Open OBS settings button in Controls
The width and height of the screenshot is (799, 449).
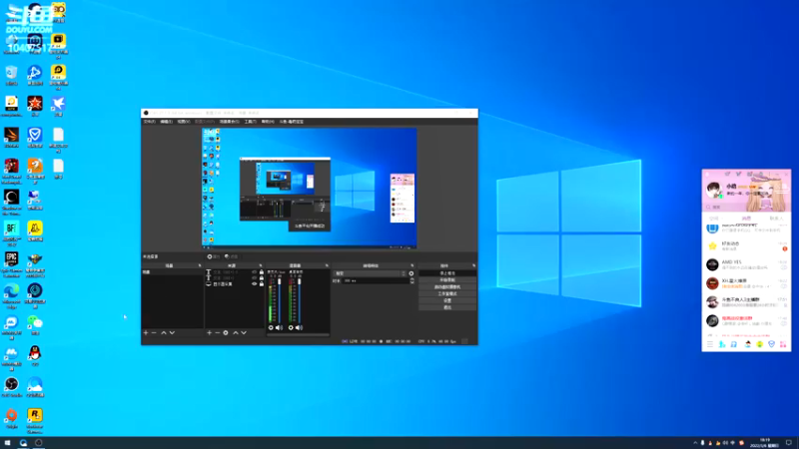pos(447,301)
